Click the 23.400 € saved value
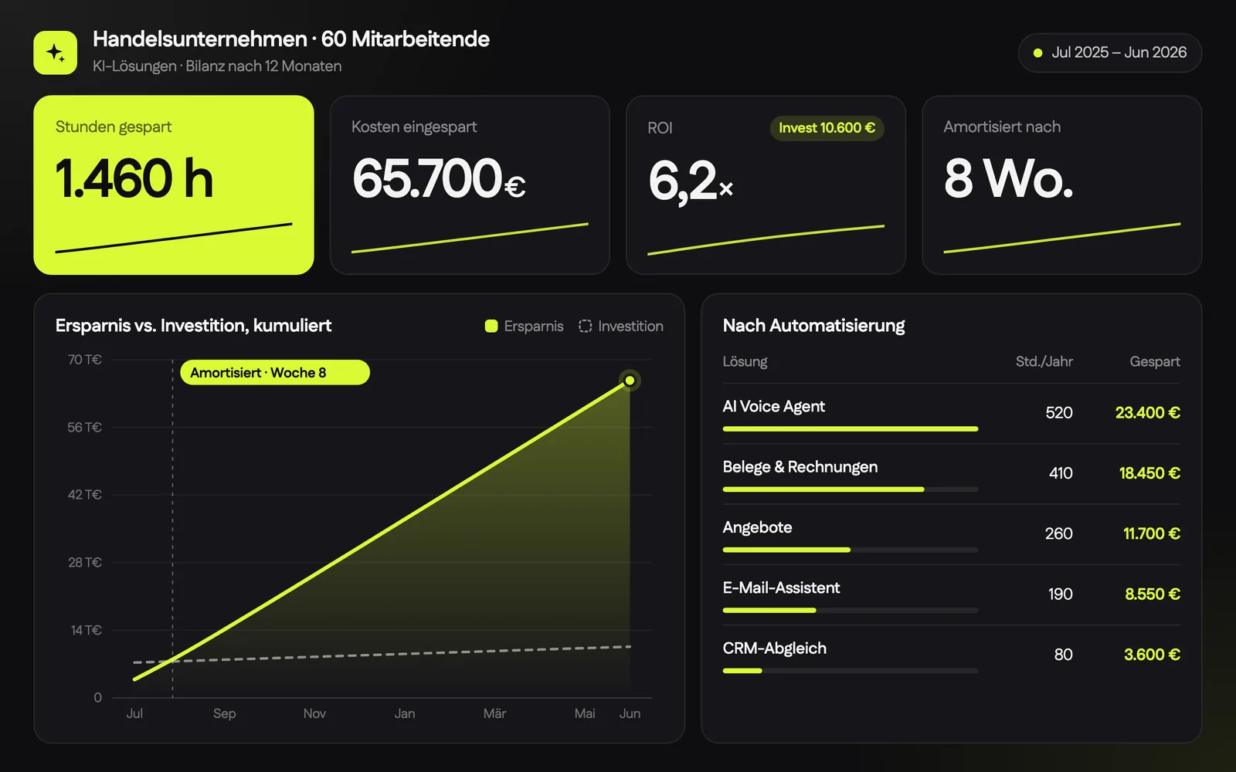 coord(1148,413)
